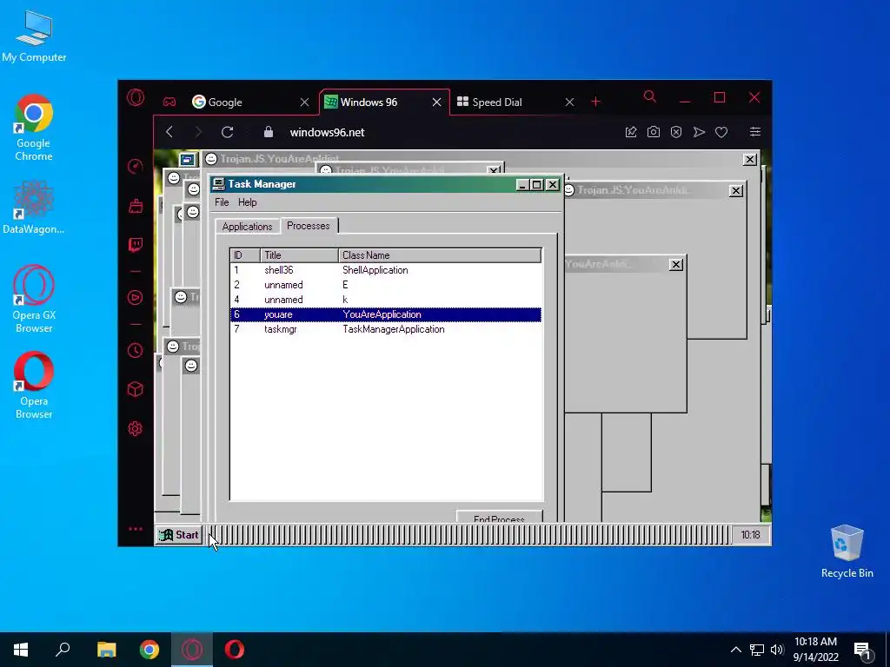This screenshot has height=667, width=890.
Task: Bookmark page with the heart icon
Action: pyautogui.click(x=721, y=132)
